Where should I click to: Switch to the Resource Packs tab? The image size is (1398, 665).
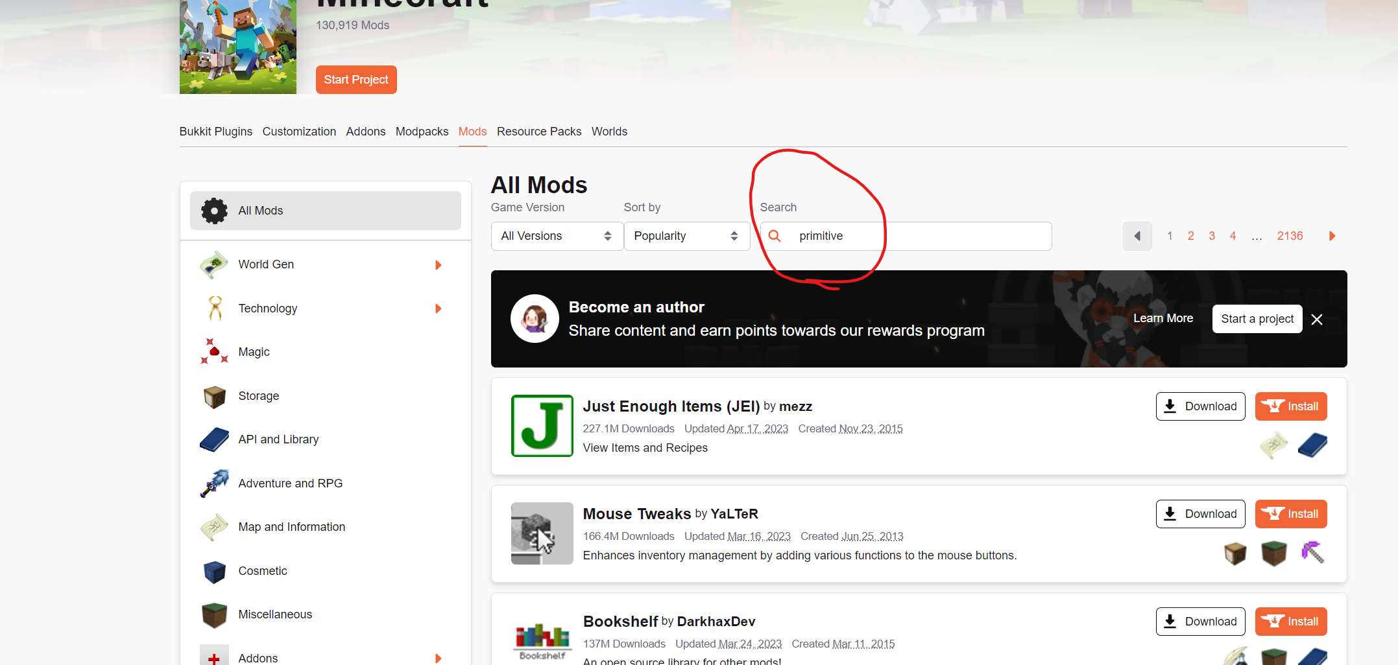[x=538, y=132]
